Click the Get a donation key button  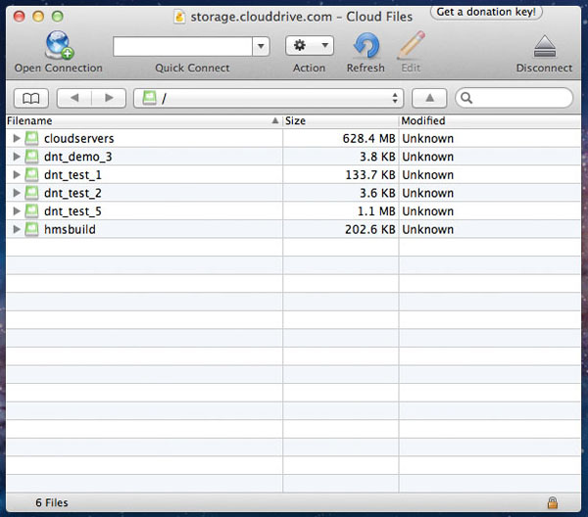pyautogui.click(x=487, y=13)
